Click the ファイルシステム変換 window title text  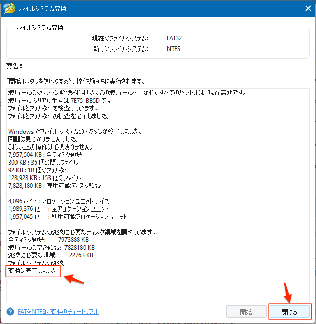(43, 9)
